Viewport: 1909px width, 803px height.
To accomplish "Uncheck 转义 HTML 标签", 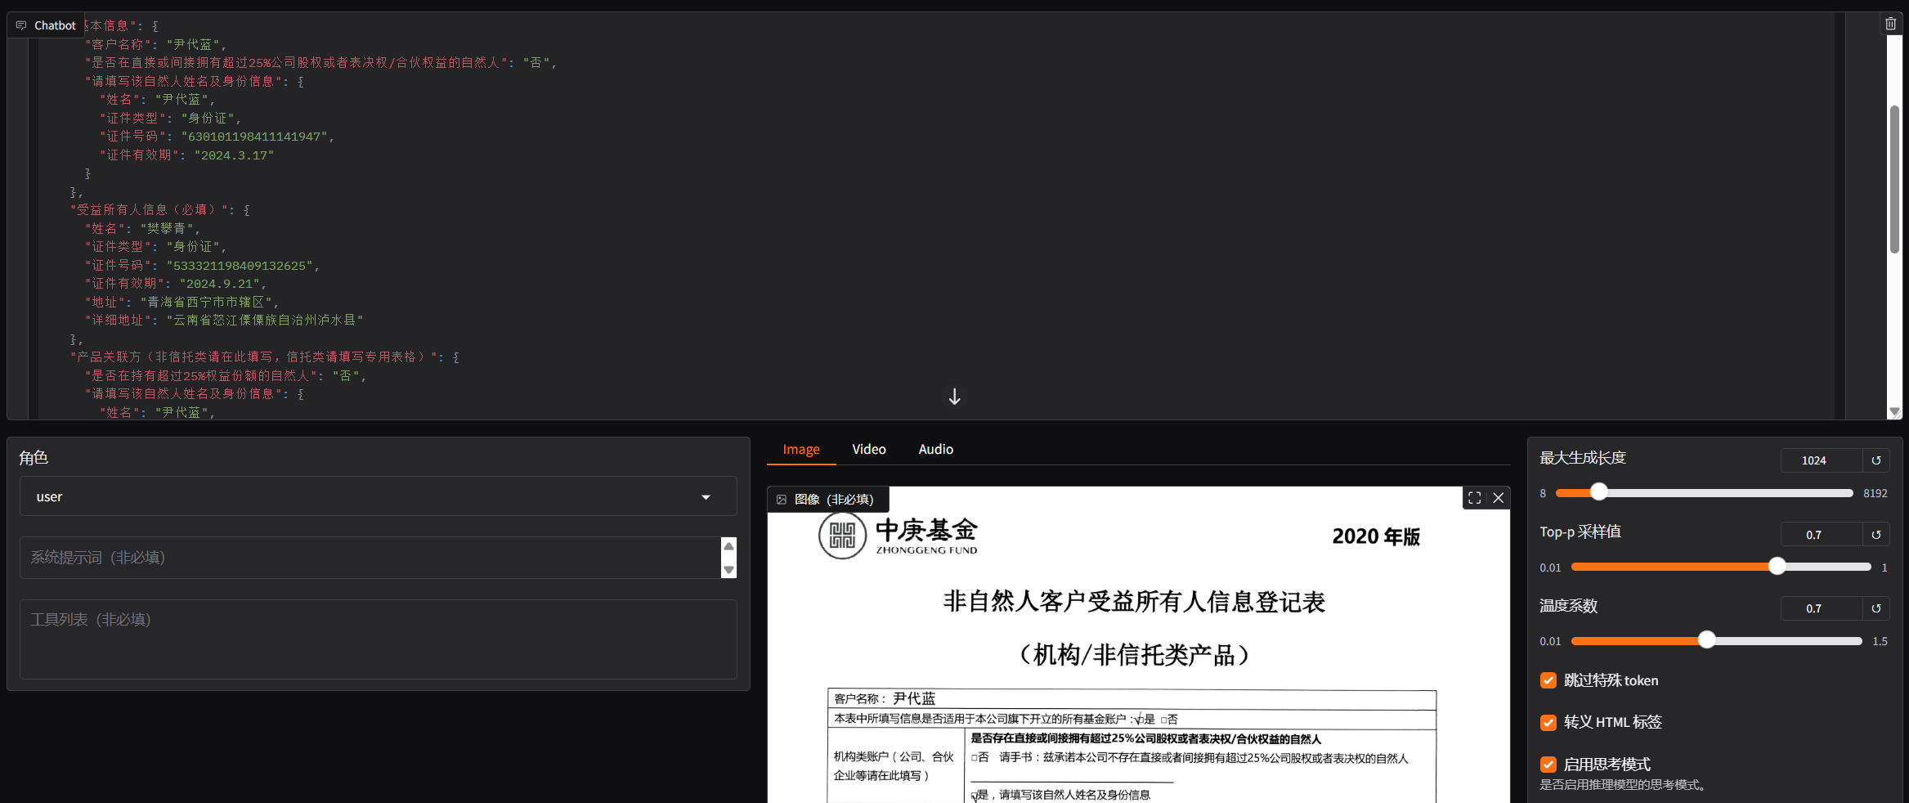I will click(x=1548, y=723).
